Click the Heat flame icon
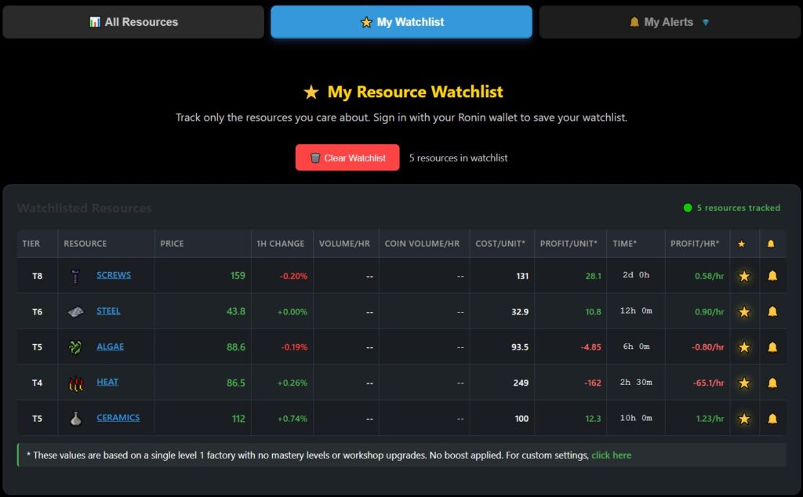The width and height of the screenshot is (803, 497). coord(75,383)
